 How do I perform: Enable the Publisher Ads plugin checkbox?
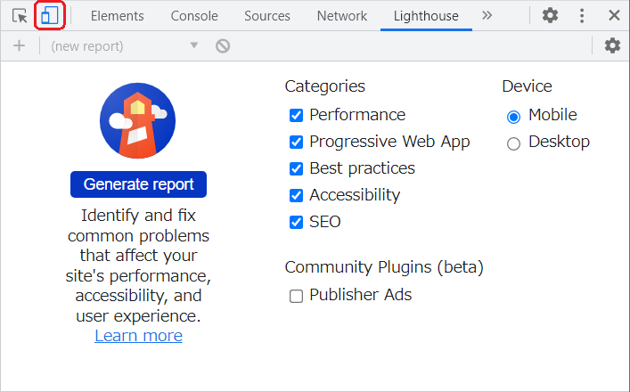pos(297,297)
